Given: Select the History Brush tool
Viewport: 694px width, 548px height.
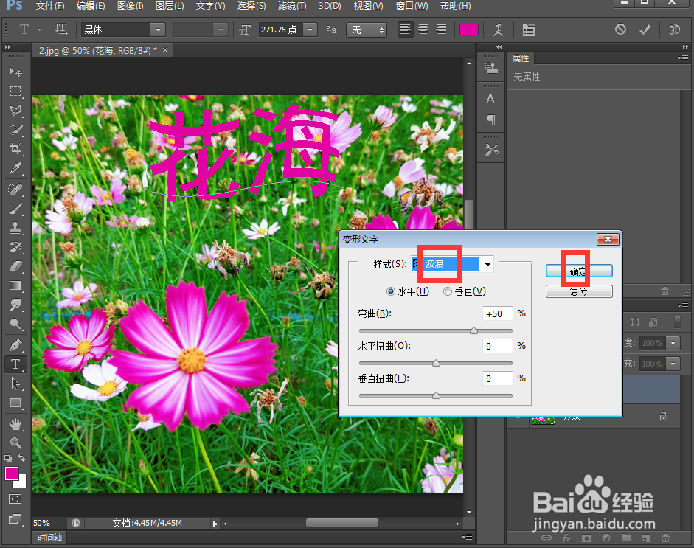Looking at the screenshot, I should click(15, 246).
